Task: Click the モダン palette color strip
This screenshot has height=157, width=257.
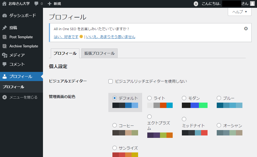Action: click(195, 105)
